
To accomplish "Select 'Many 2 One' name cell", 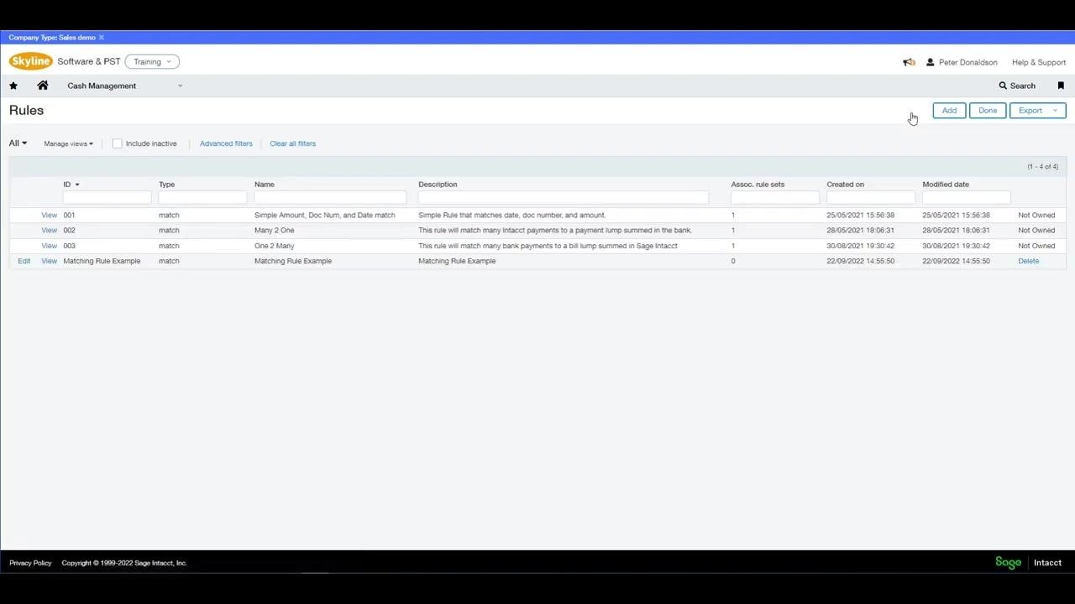I will pyautogui.click(x=275, y=231).
